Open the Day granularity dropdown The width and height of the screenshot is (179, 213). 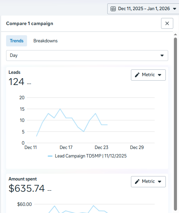click(87, 56)
